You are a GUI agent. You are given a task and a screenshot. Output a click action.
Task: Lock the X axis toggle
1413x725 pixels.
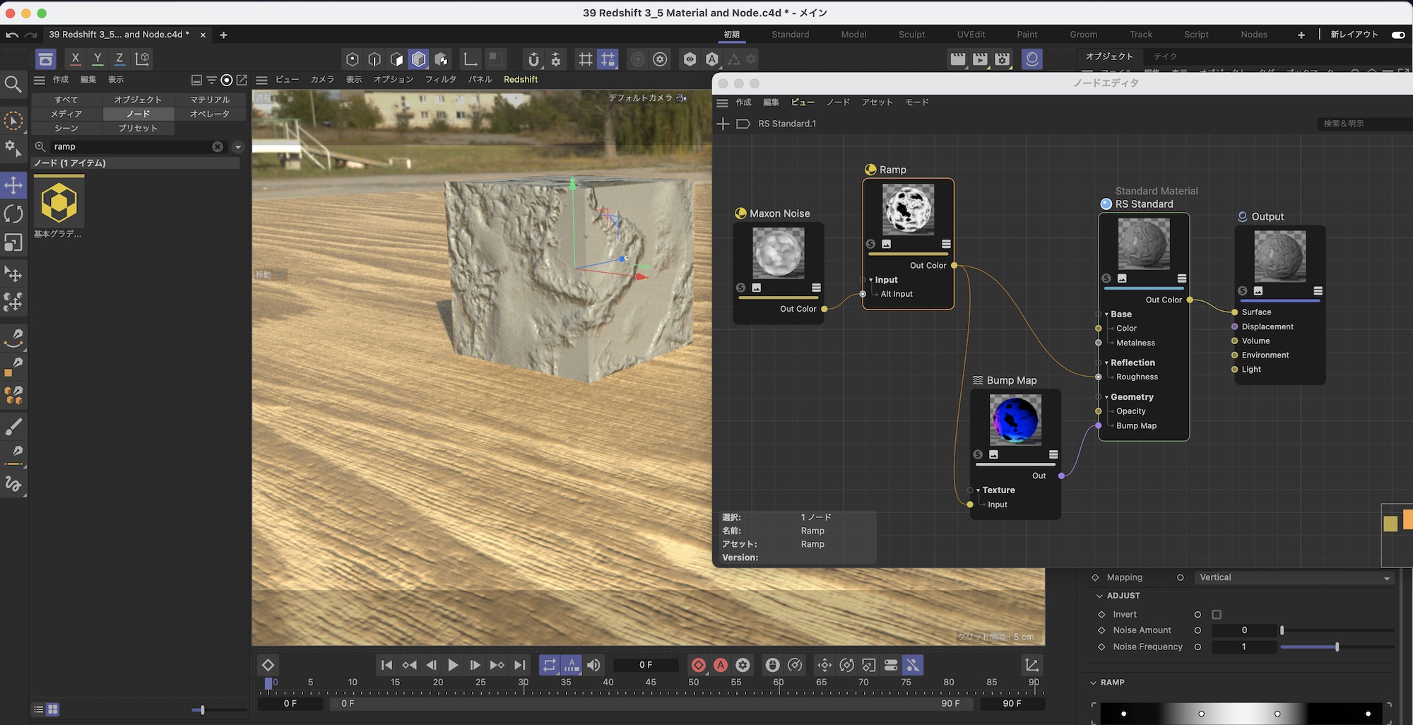75,59
